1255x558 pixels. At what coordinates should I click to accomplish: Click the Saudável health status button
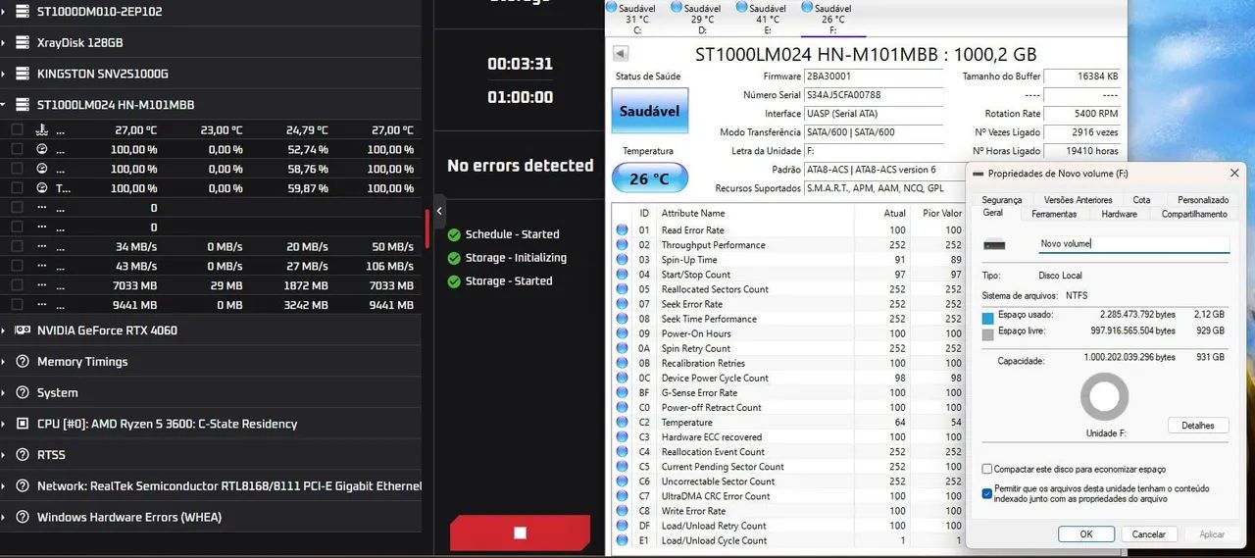coord(649,111)
